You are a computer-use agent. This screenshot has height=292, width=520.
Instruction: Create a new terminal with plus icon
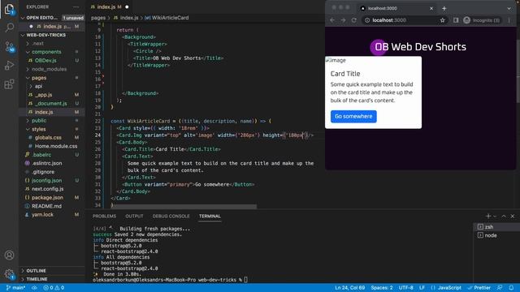coord(487,217)
